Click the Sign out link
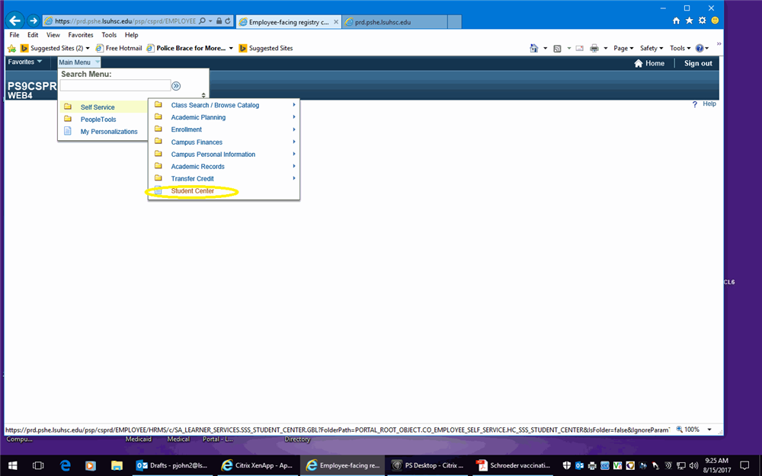The width and height of the screenshot is (762, 476). 697,63
